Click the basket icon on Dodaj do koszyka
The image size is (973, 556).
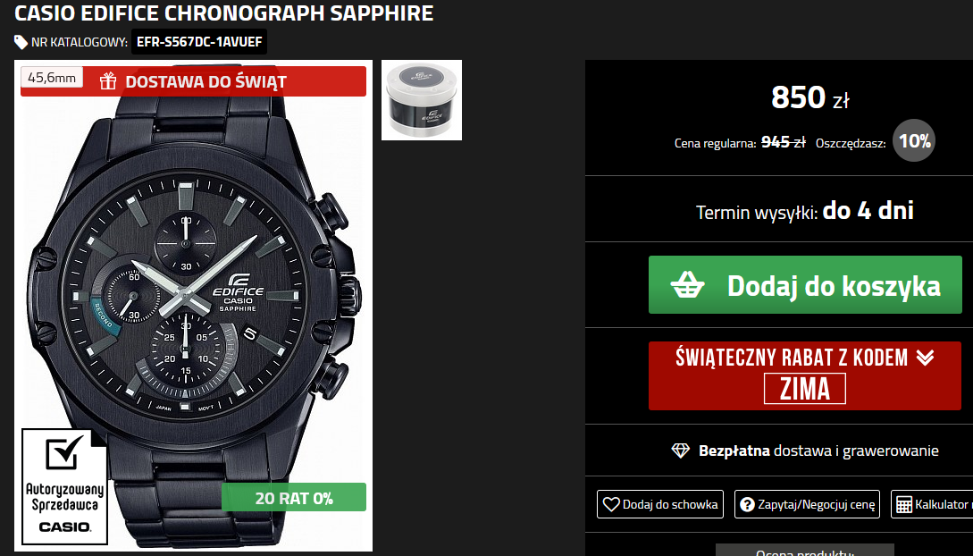(x=688, y=285)
